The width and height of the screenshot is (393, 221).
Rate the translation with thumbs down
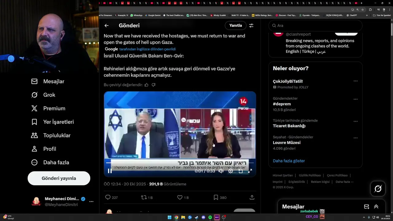154,85
